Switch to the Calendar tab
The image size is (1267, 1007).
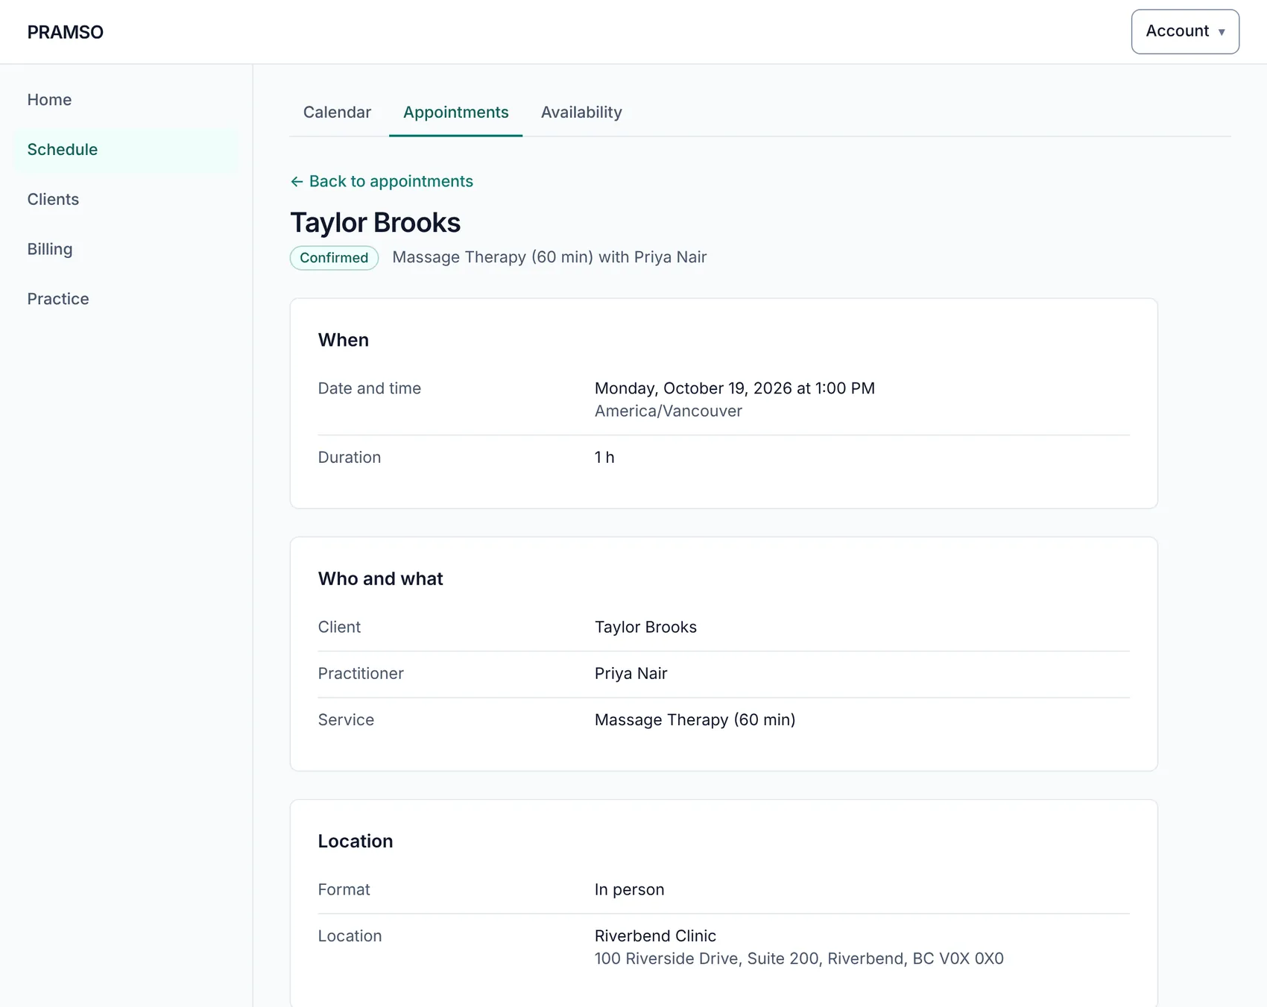click(x=337, y=113)
